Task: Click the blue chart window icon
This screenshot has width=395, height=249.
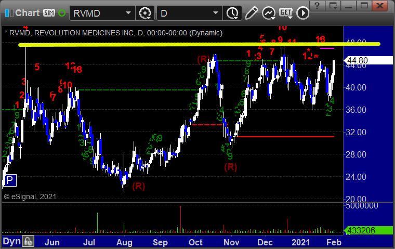Action: [x=9, y=13]
